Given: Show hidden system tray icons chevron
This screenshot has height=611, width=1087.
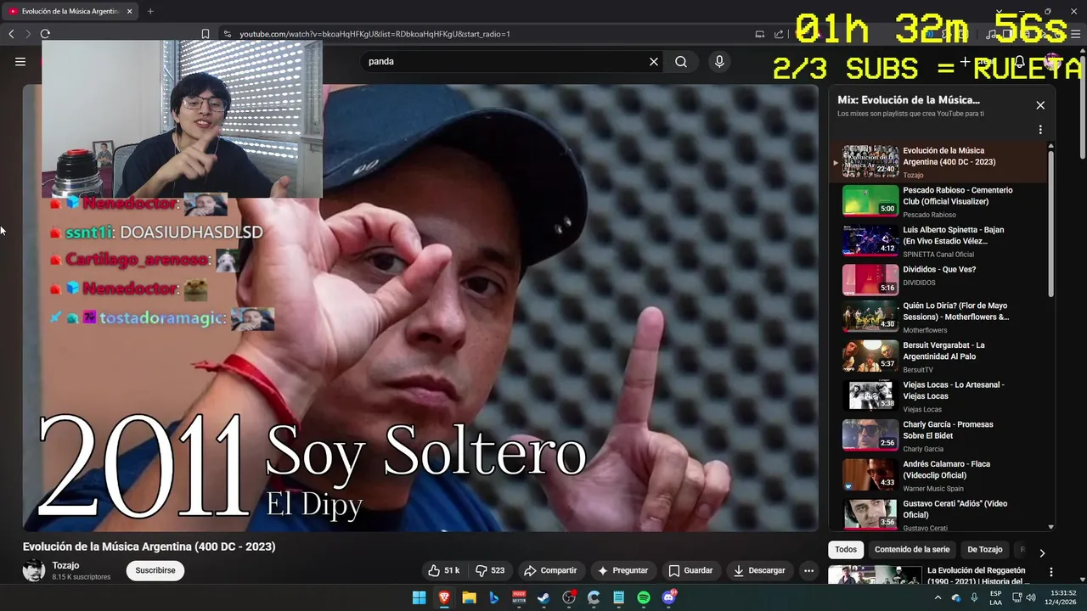Looking at the screenshot, I should point(938,598).
